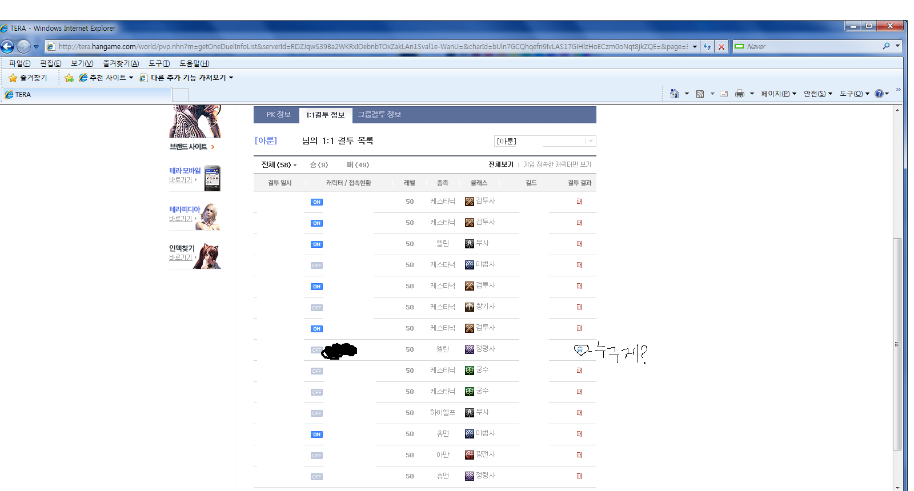The height and width of the screenshot is (491, 914).
Task: Open the [아룬] server combo box
Action: (544, 141)
